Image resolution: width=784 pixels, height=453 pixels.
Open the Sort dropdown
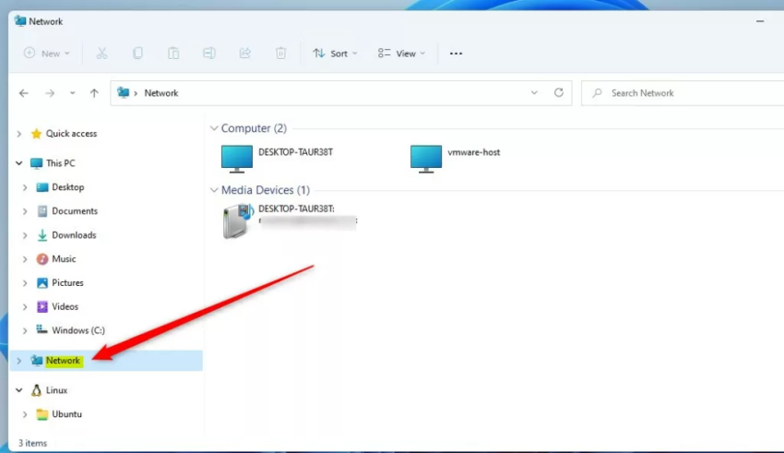pos(335,53)
